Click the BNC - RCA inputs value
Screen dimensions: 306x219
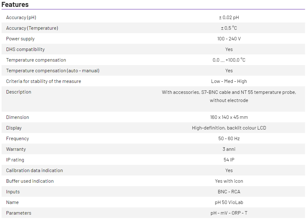(229, 192)
